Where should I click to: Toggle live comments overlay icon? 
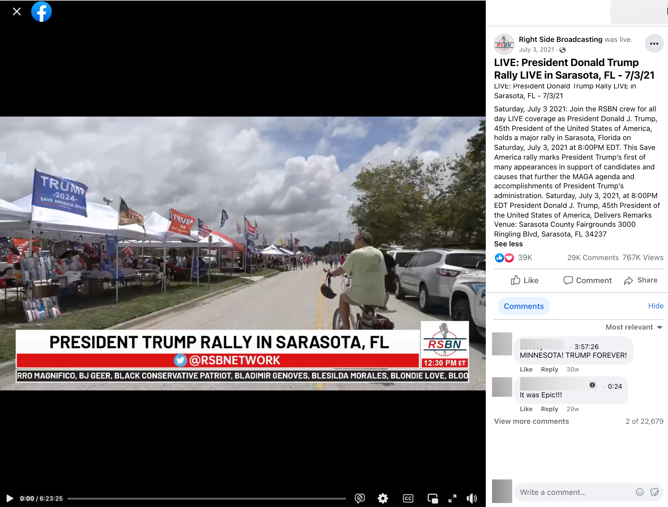[360, 498]
